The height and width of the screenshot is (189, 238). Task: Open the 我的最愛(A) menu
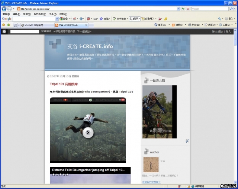[40, 14]
